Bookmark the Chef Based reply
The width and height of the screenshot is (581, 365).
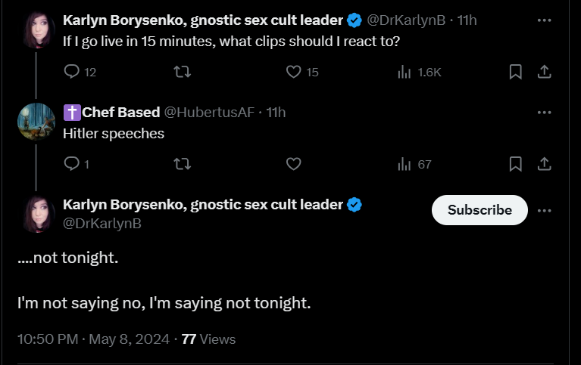[x=515, y=164]
